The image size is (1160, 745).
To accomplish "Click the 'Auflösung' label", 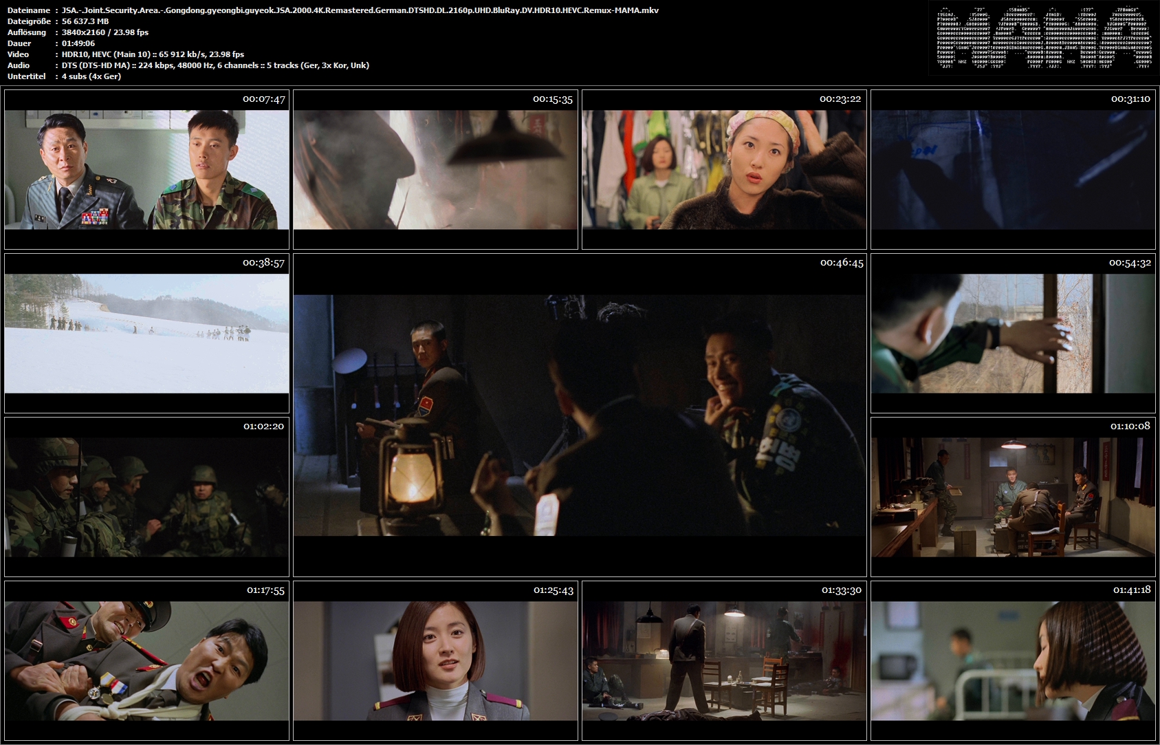I will coord(27,32).
